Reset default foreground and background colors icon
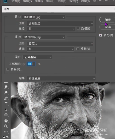The width and height of the screenshot is (115, 139). [x=4, y=137]
